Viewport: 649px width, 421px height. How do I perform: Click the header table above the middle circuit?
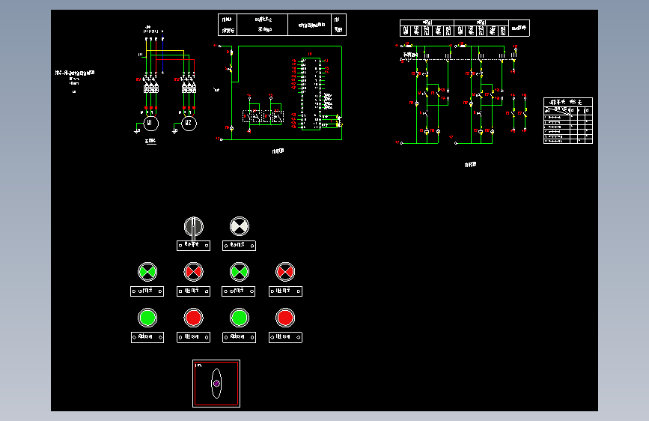pos(282,25)
